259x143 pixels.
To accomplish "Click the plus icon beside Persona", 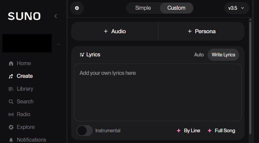I will [189, 31].
